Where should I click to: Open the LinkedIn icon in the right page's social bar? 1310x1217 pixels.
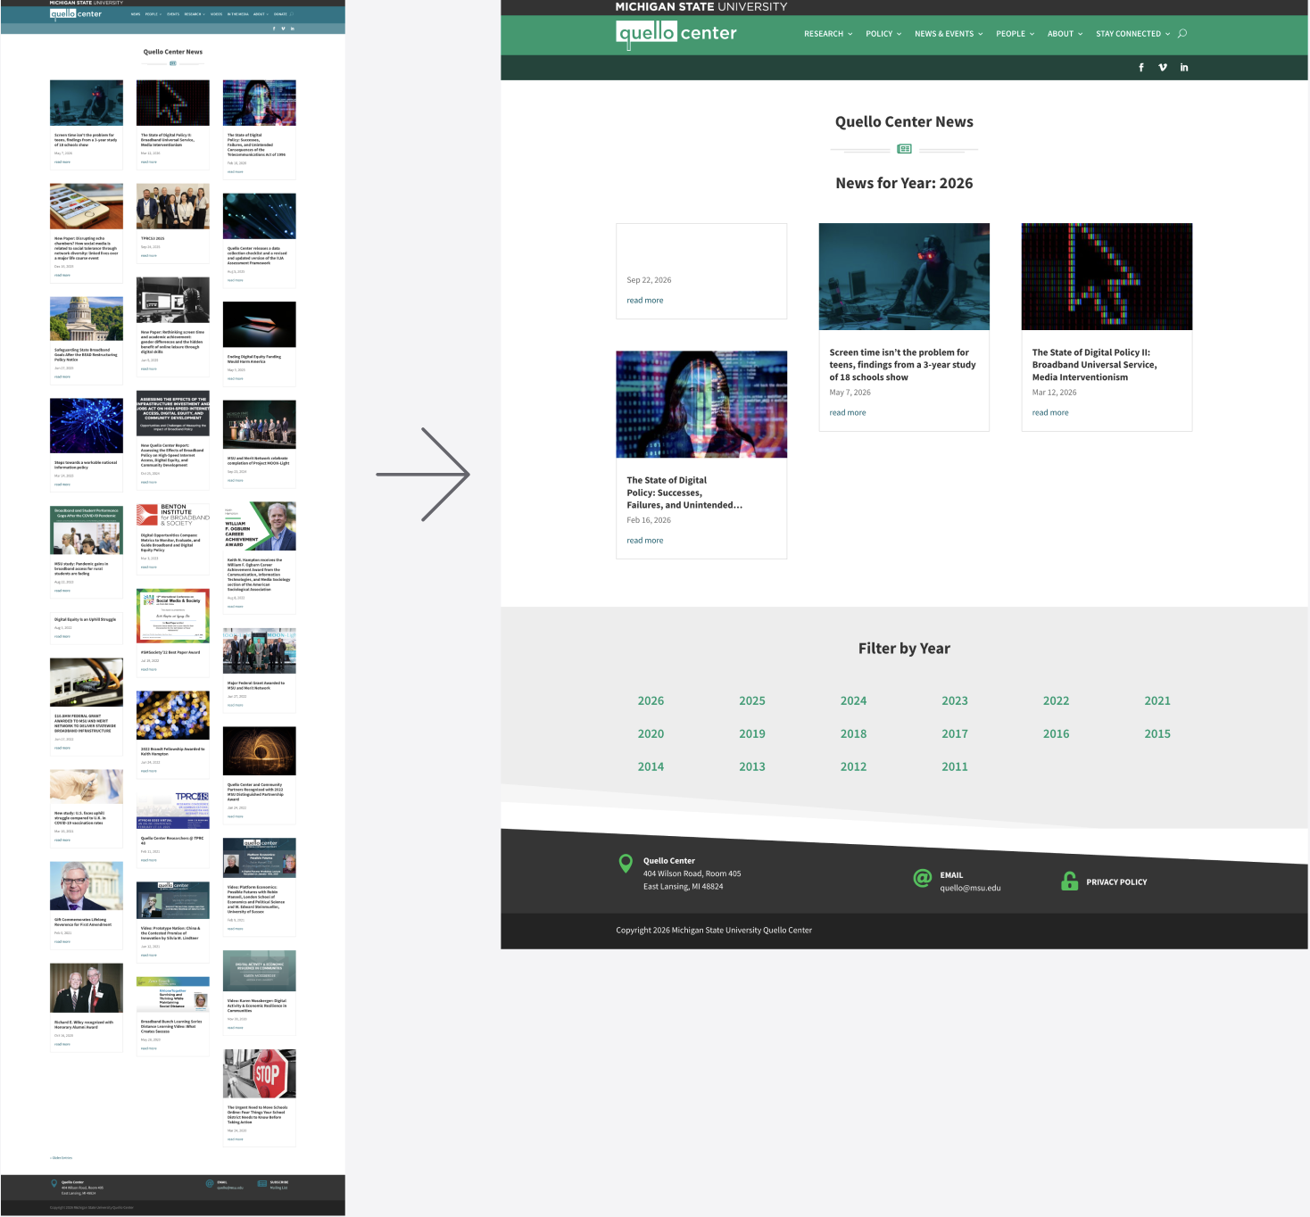click(x=1184, y=68)
